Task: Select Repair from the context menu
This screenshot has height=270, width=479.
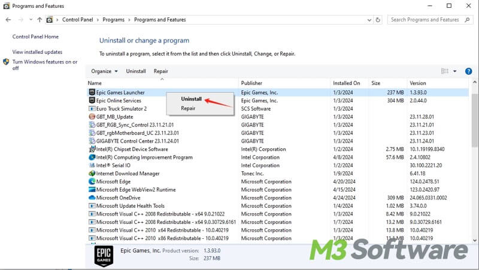Action: tap(188, 108)
